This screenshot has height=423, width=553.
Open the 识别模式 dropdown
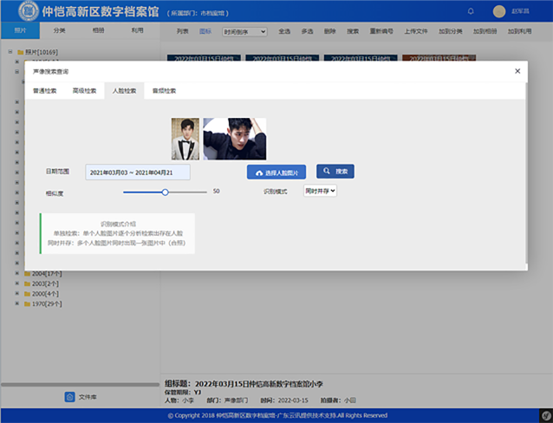tap(320, 190)
